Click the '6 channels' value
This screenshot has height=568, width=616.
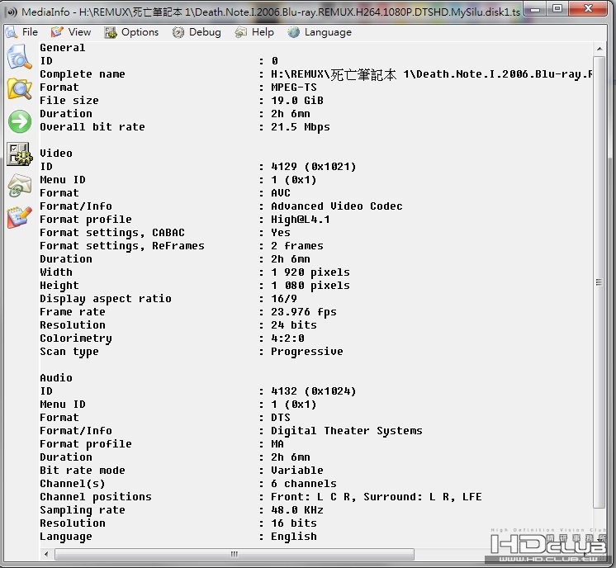point(304,484)
